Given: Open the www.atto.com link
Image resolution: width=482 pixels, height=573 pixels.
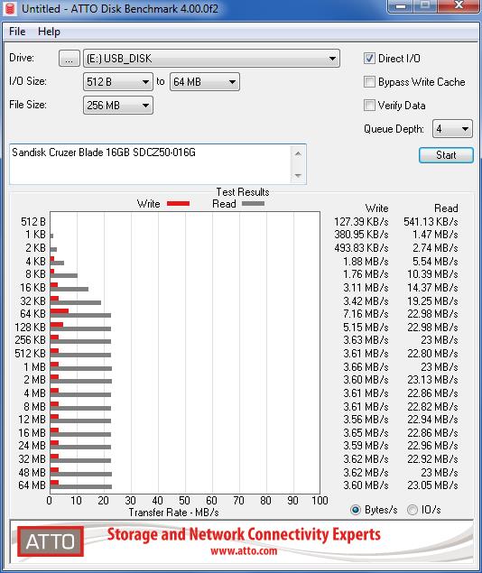Looking at the screenshot, I should [x=244, y=551].
